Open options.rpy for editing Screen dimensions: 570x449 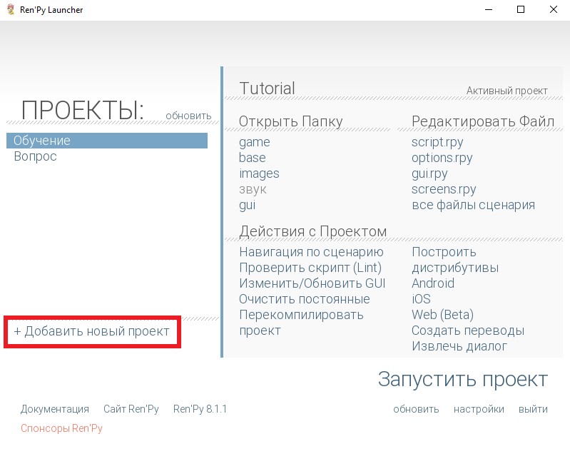point(442,158)
